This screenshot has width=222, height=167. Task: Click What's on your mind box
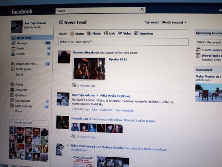click(123, 42)
